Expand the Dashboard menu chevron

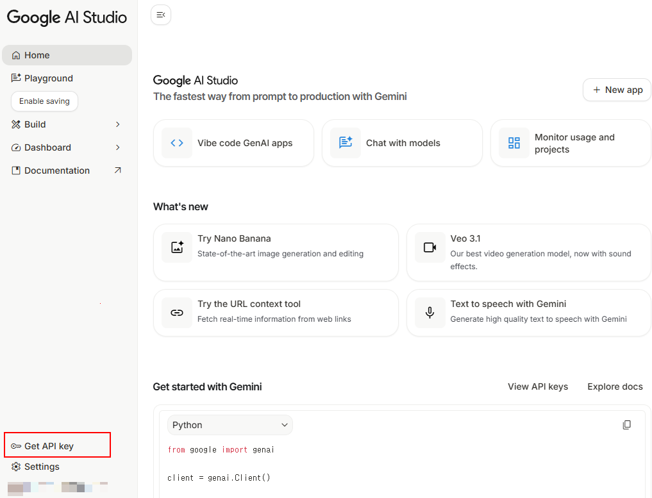pyautogui.click(x=117, y=147)
